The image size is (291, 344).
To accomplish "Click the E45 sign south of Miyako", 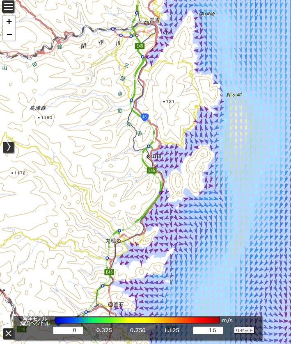I will (140, 46).
